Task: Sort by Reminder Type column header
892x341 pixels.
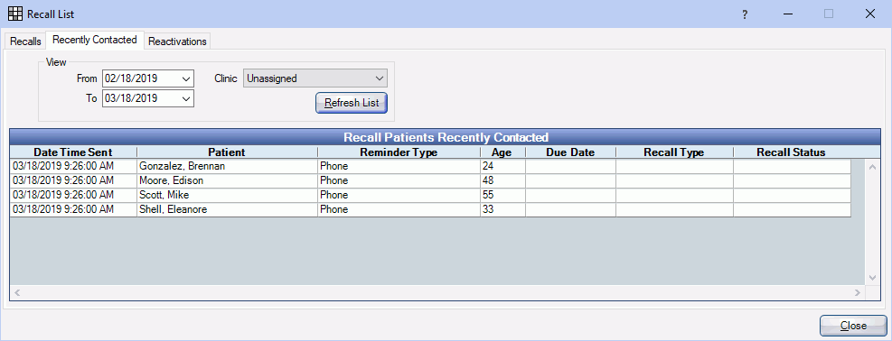Action: click(x=399, y=152)
